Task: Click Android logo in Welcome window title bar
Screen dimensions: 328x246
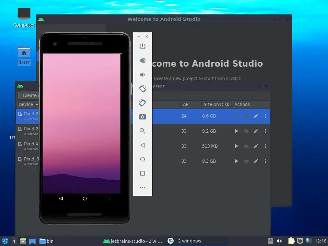Action: point(41,19)
